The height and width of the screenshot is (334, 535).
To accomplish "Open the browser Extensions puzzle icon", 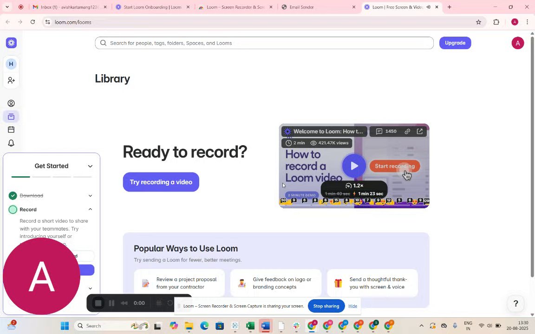I will click(x=496, y=22).
